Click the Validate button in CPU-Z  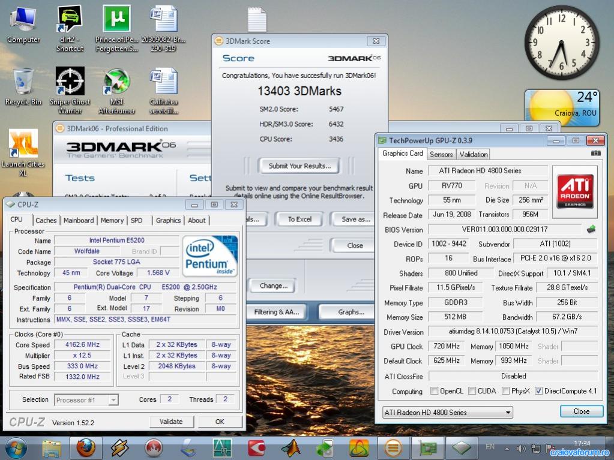click(x=171, y=422)
